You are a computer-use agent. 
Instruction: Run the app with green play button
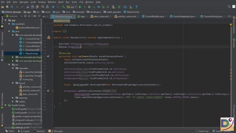pyautogui.click(x=80, y=7)
